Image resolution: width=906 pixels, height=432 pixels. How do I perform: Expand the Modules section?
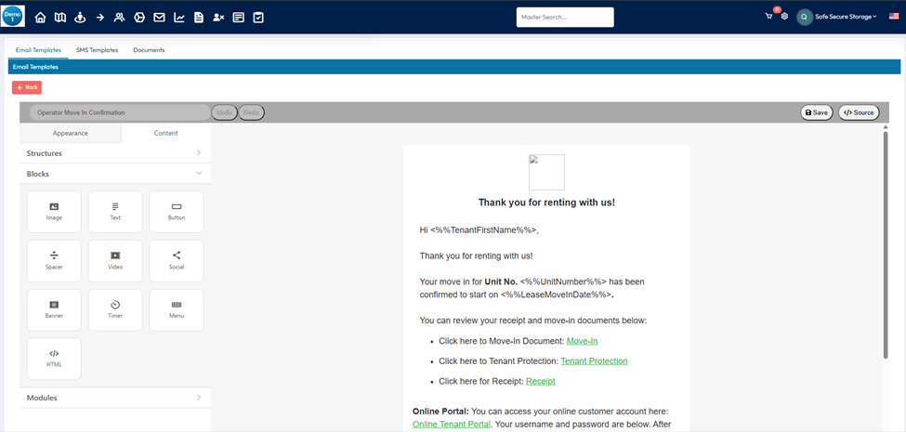[x=115, y=398]
